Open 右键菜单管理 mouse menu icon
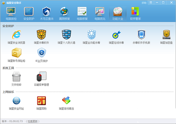Image resolution: width=176 pixels, height=124 pixels. [x=41, y=77]
